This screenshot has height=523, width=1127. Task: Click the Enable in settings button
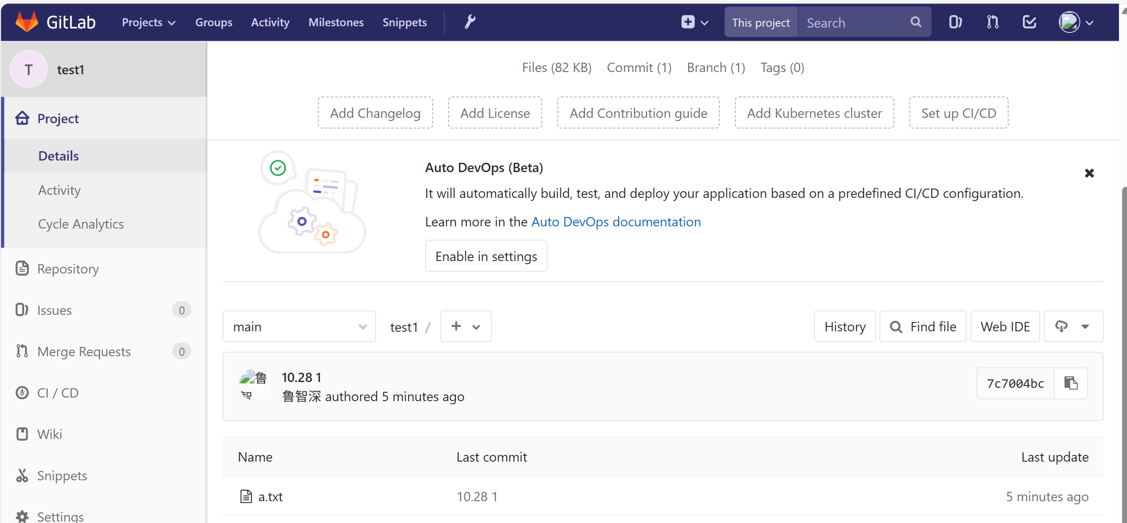point(486,256)
